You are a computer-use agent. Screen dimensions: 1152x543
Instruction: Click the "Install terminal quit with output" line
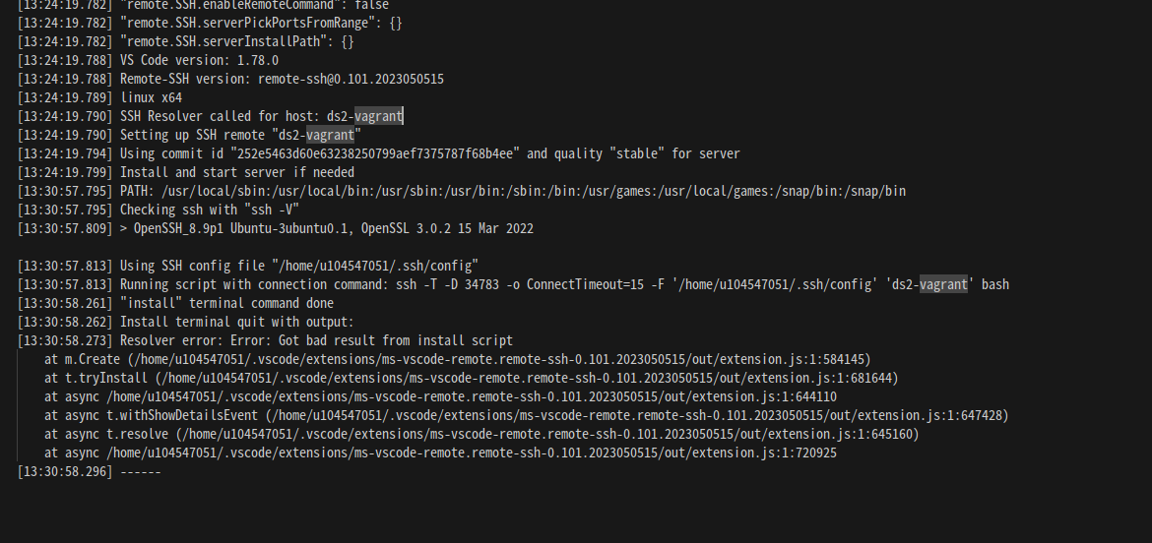(186, 322)
